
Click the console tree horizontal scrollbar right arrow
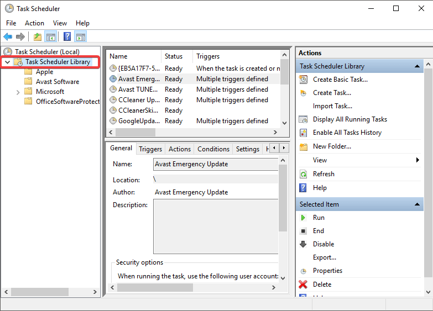click(x=95, y=292)
